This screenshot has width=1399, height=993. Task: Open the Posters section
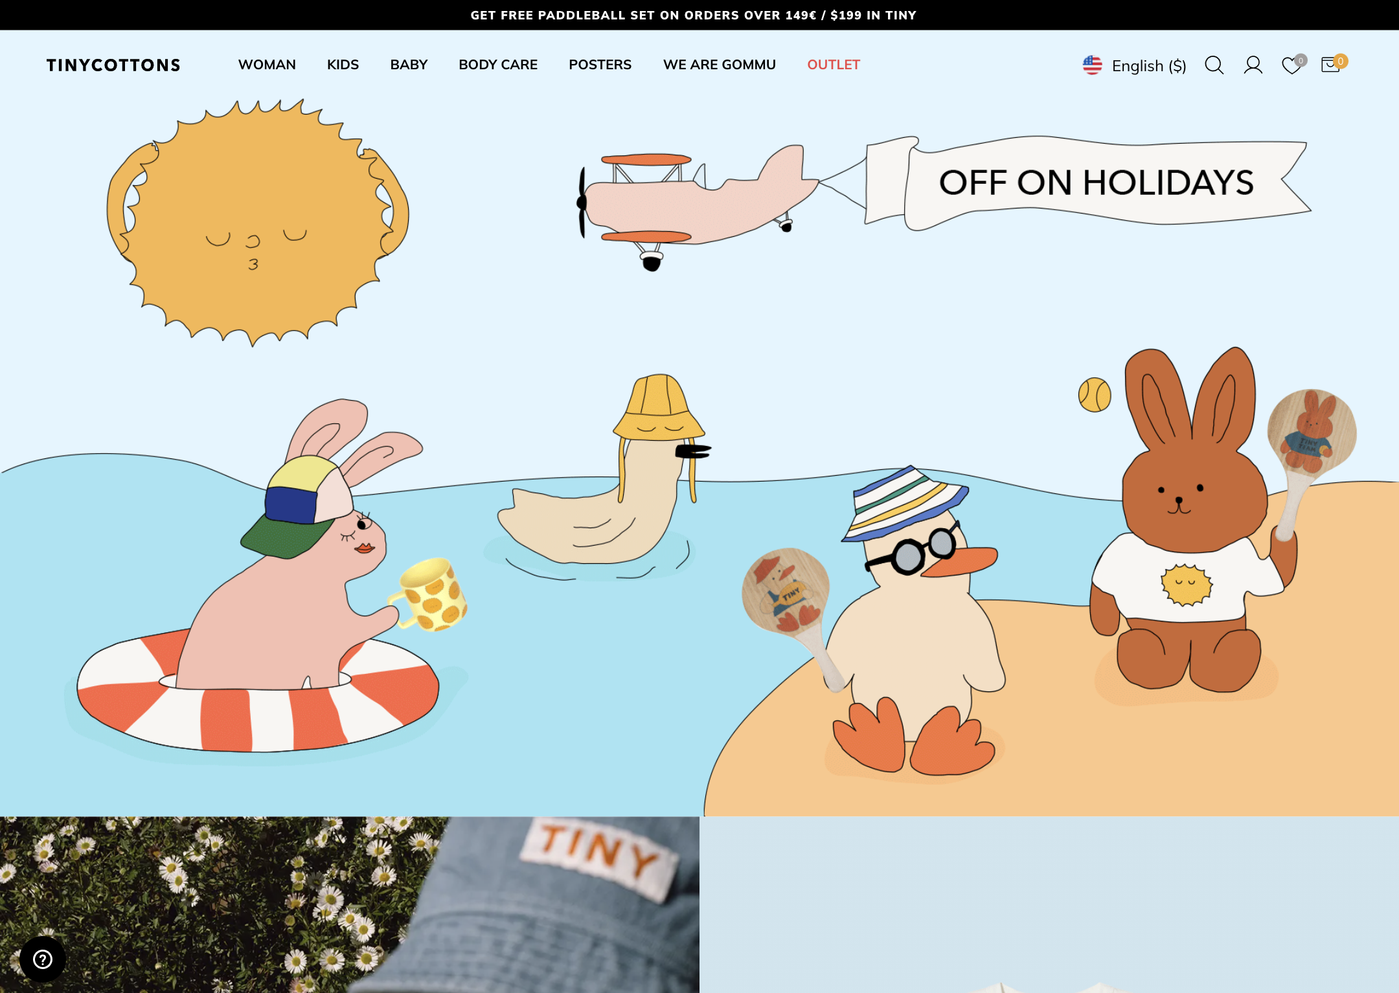[600, 65]
